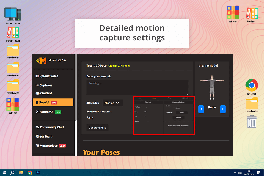This screenshot has width=264, height=176.
Task: Open the Folder (1) desktop icon
Action: point(252,13)
